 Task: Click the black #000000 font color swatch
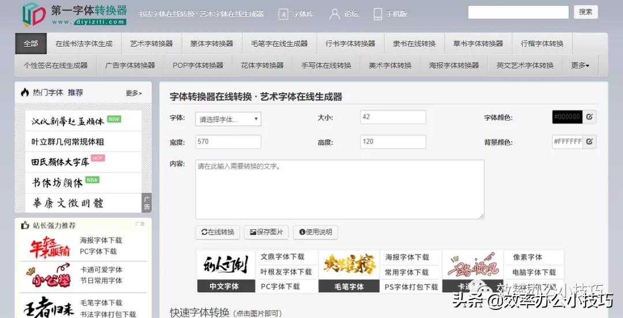tap(568, 117)
